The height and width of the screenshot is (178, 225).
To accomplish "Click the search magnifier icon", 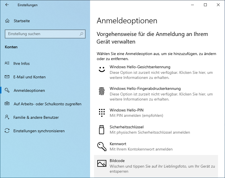I will (x=81, y=34).
